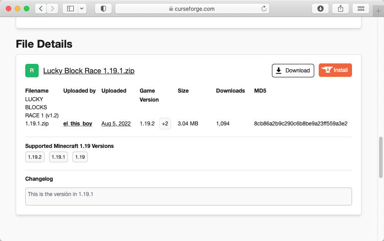Viewport: 384px width, 241px height.
Task: Click the Filename column header
Action: [37, 91]
